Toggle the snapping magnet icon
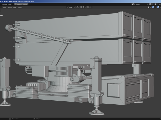 pyautogui.click(x=81, y=7)
